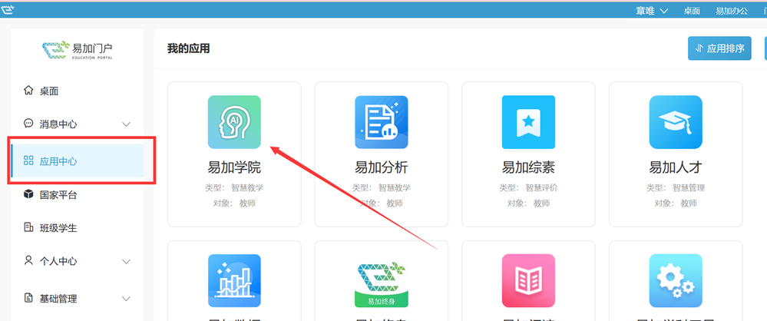Open the bar chart data app icon
The height and width of the screenshot is (321, 767).
coord(234,281)
